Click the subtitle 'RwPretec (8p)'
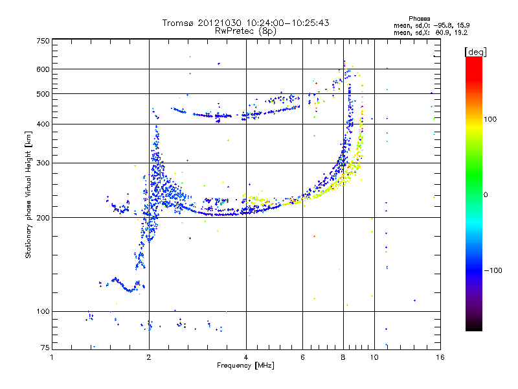 coord(245,31)
